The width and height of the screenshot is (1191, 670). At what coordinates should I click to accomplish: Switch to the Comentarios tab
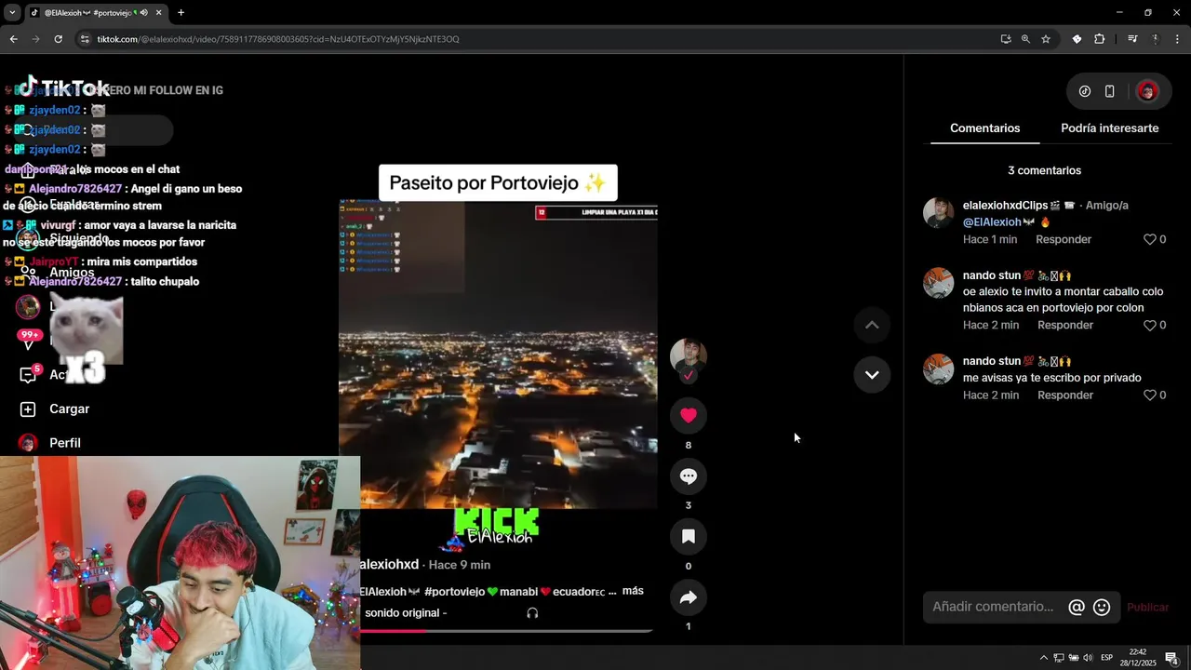click(984, 128)
